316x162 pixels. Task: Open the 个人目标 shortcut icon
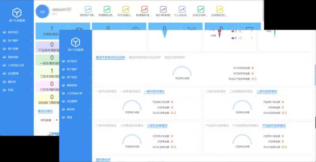coord(182,9)
